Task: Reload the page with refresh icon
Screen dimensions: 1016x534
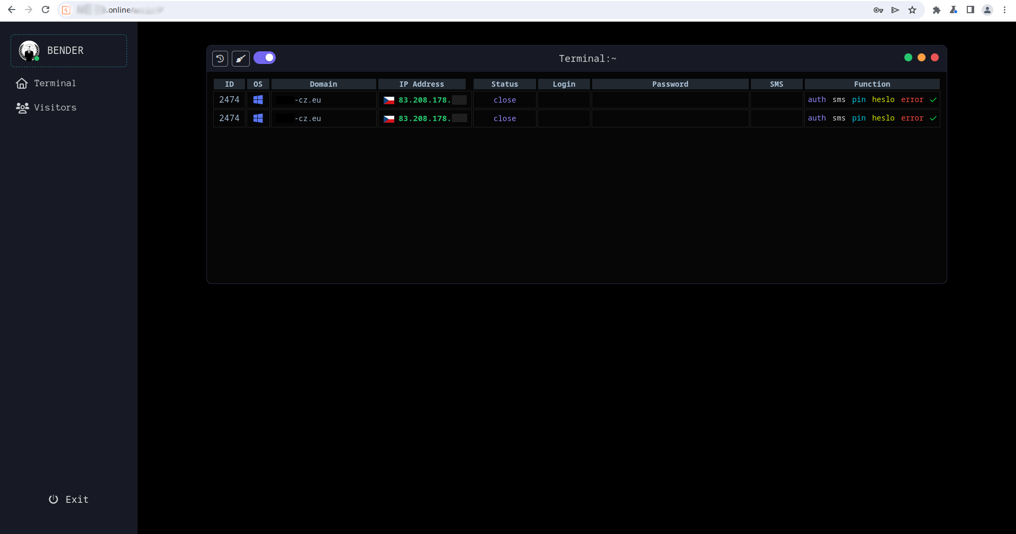Action: [46, 10]
